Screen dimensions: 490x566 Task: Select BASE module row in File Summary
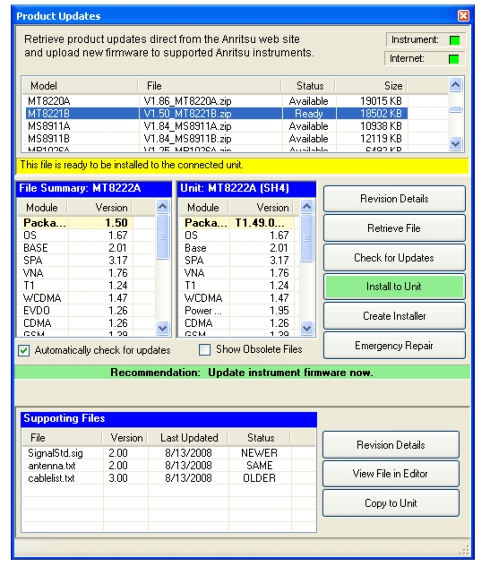76,248
